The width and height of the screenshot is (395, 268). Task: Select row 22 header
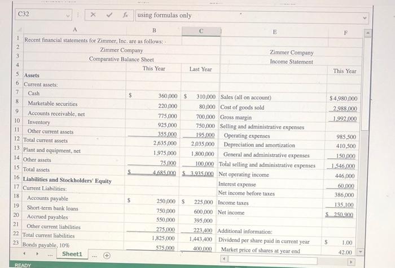tap(16, 234)
